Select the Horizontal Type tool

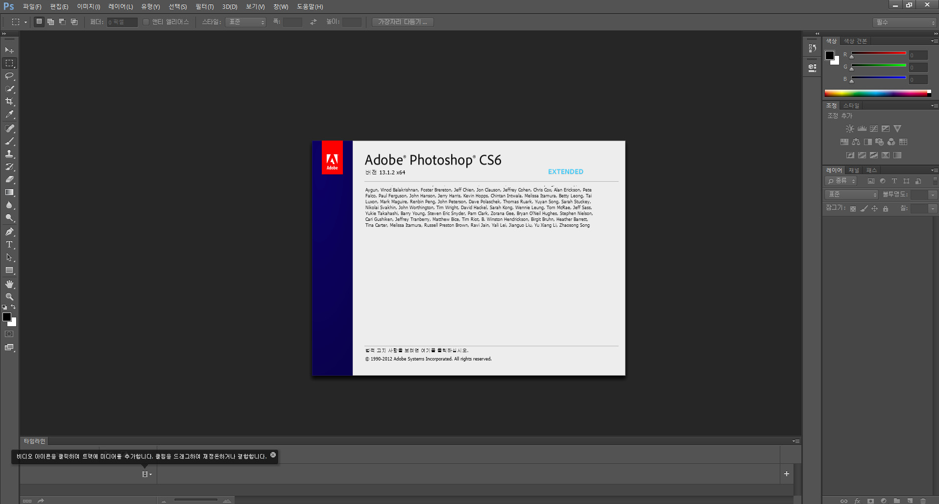point(9,244)
